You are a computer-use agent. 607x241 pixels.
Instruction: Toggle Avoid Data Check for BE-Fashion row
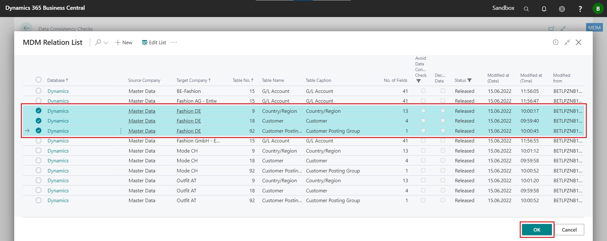click(x=423, y=91)
